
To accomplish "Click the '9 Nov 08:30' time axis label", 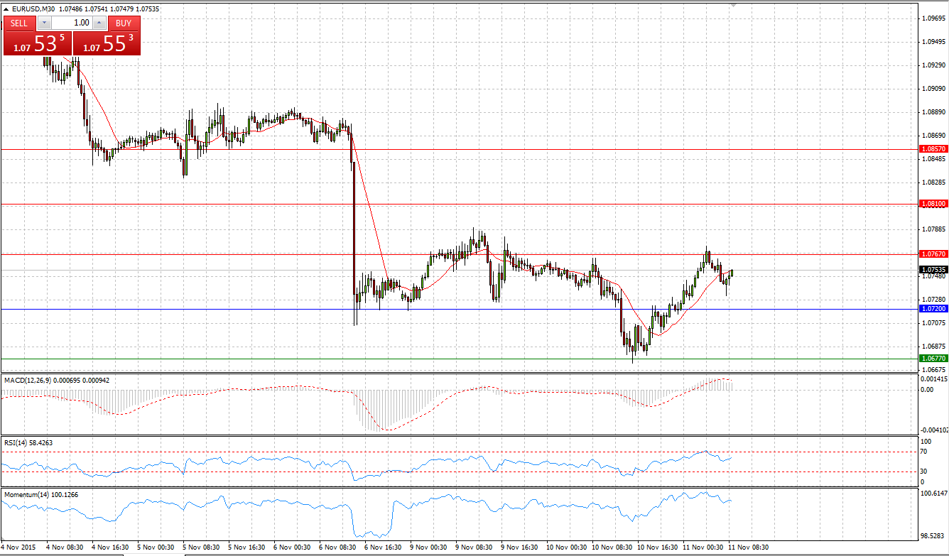I will tap(474, 547).
